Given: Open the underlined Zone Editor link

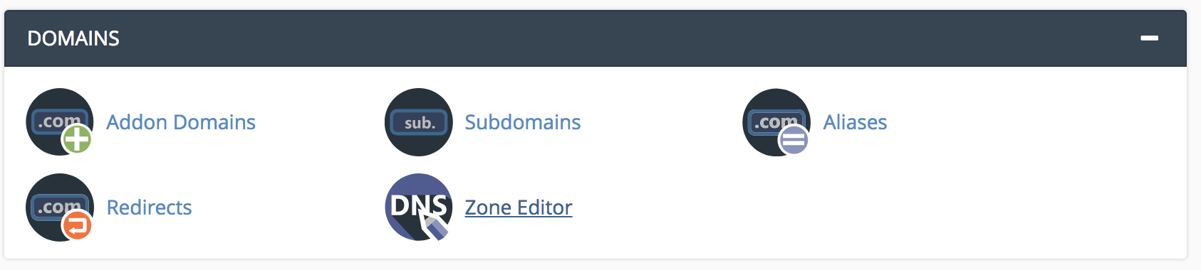Looking at the screenshot, I should 519,207.
